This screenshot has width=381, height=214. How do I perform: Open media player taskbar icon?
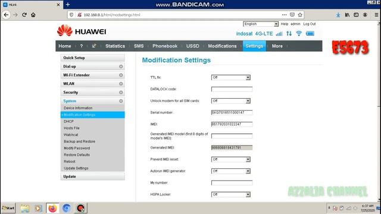coord(38,208)
